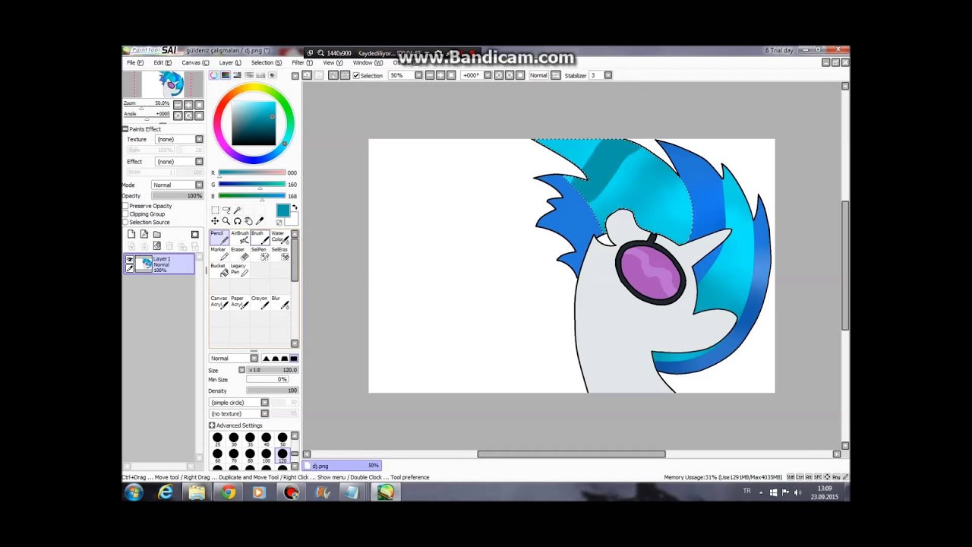Select the sharpest triangular brush edge shape
The height and width of the screenshot is (547, 972).
click(x=266, y=358)
